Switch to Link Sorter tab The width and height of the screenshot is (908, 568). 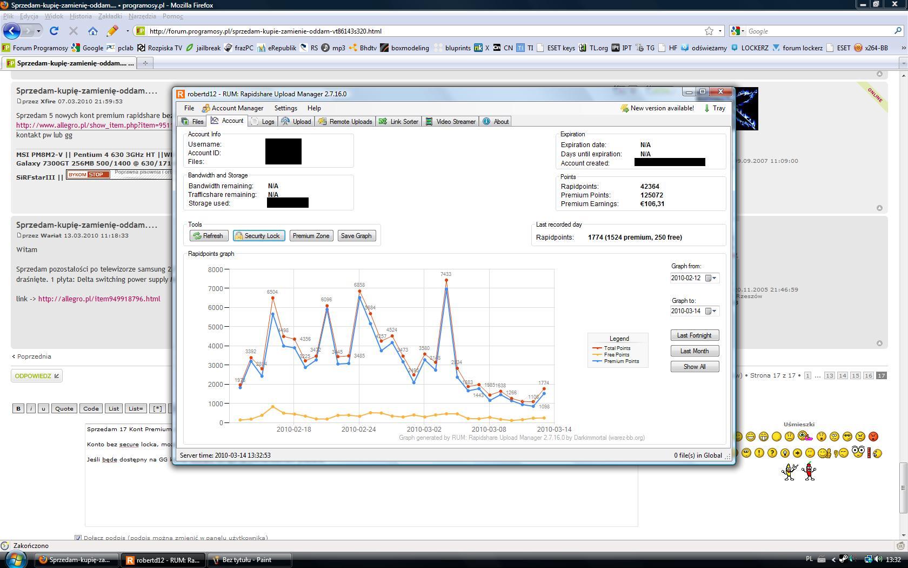399,122
